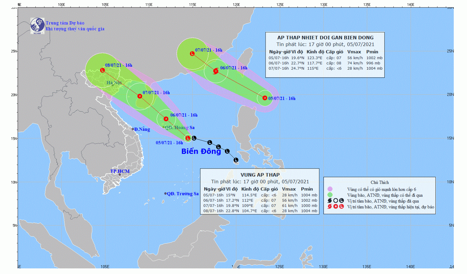Image resolution: width=467 pixels, height=274 pixels.
Task: Click the large Biển Đông sea label
Action: [x=201, y=151]
